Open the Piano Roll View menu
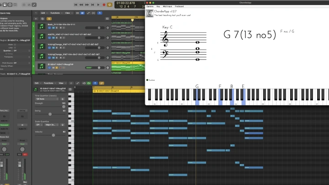This screenshot has width=329, height=185. click(x=62, y=83)
